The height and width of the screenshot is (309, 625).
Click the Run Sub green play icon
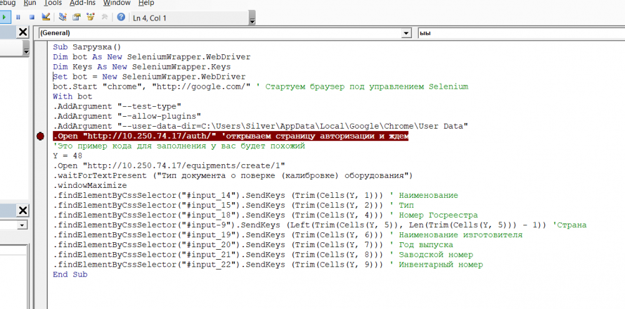point(5,17)
